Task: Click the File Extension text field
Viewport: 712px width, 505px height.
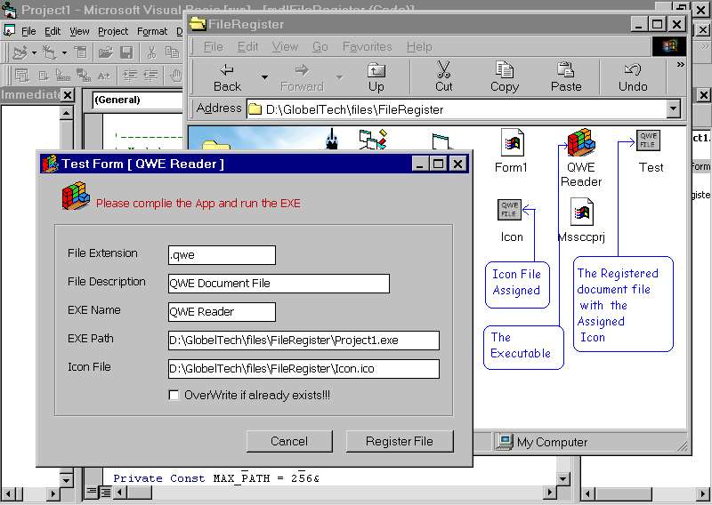Action: click(222, 255)
